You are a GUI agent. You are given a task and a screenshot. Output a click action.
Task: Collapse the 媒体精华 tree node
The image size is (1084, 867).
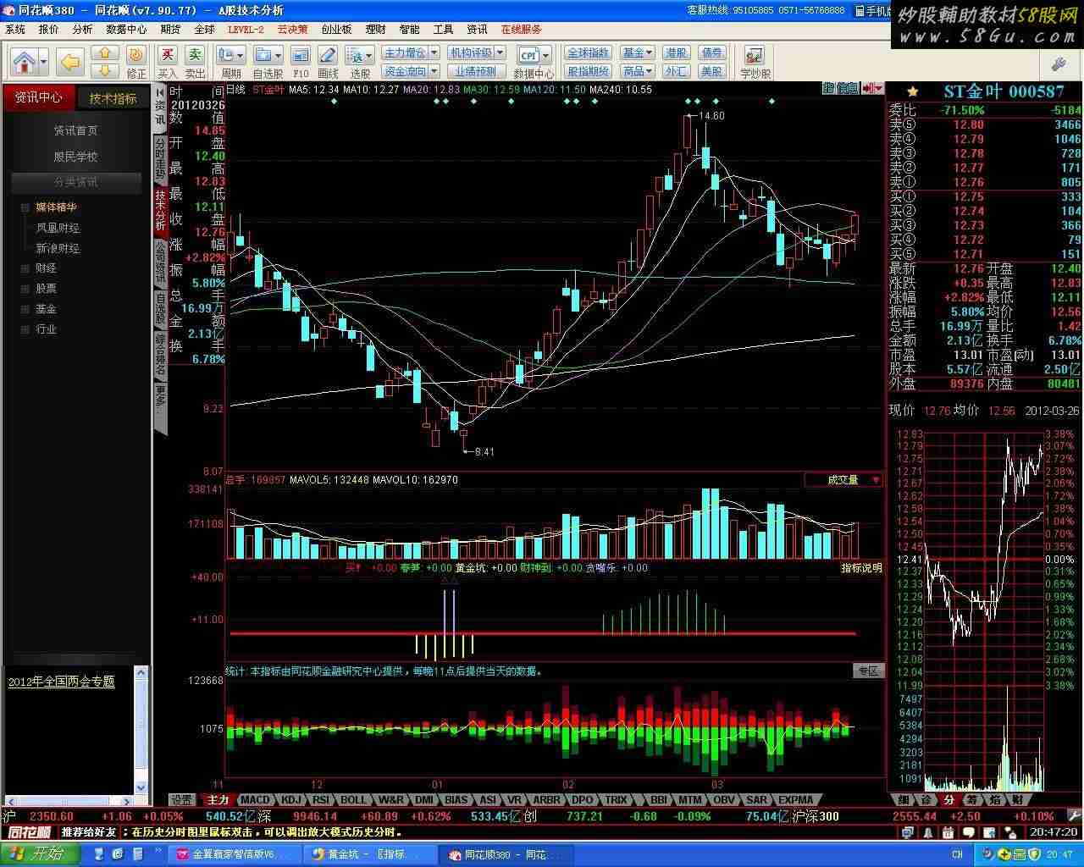coord(25,207)
